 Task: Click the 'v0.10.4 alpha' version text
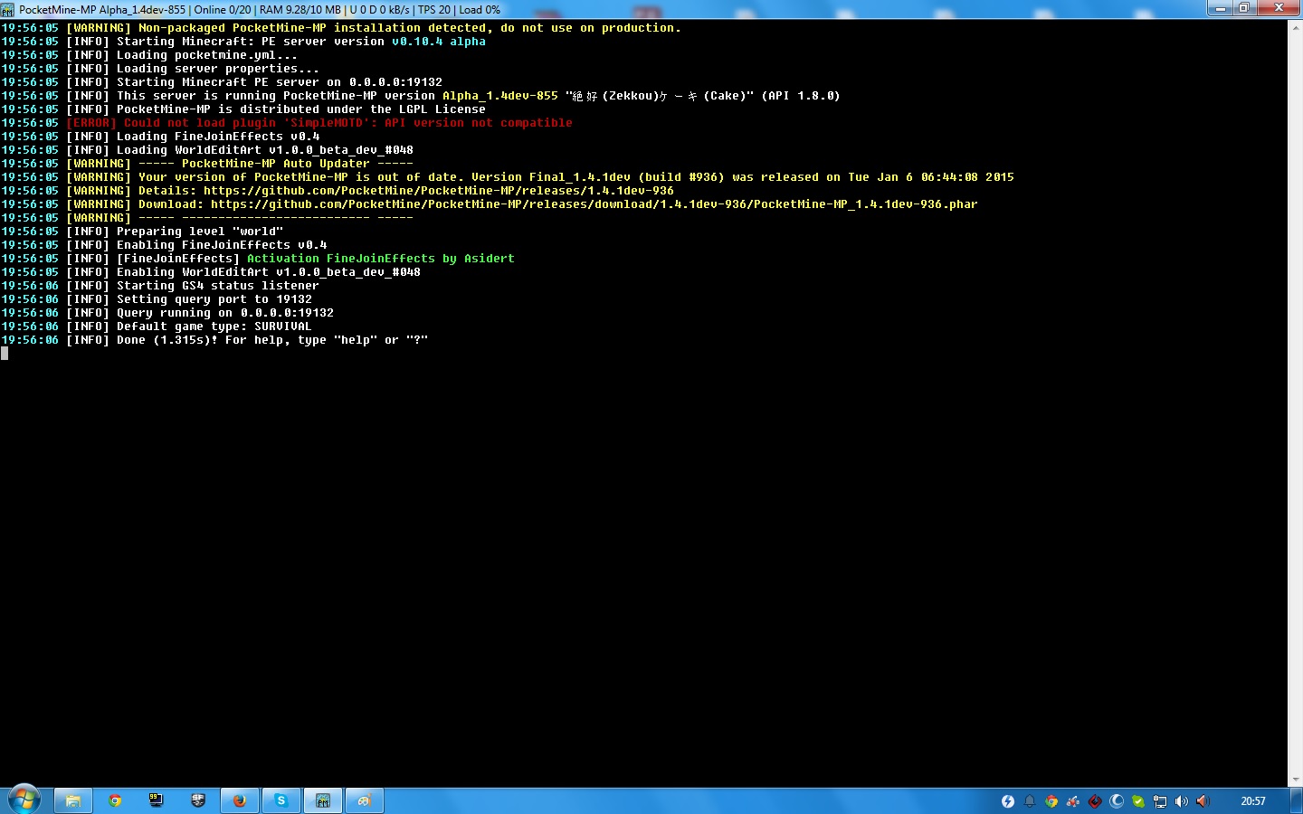(x=439, y=42)
